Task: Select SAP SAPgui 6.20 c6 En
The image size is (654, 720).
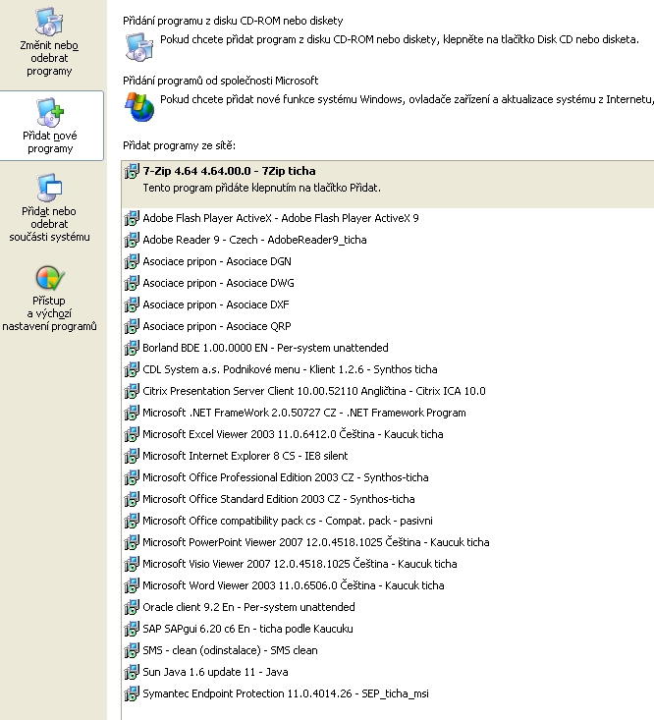Action: coord(247,629)
